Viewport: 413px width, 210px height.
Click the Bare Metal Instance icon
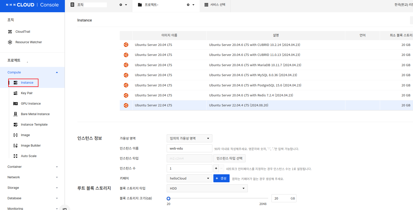pos(15,114)
